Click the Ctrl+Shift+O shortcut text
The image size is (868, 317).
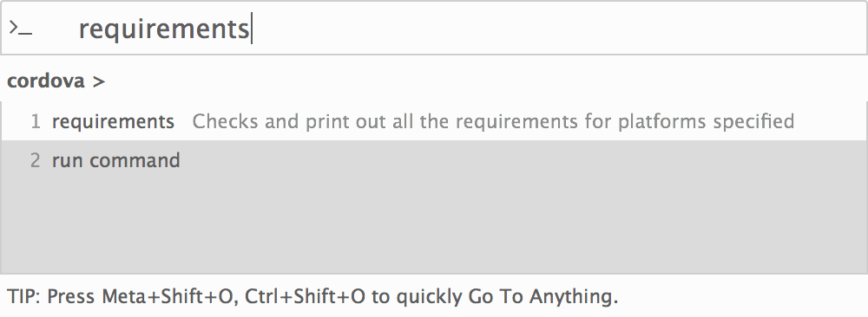(305, 297)
